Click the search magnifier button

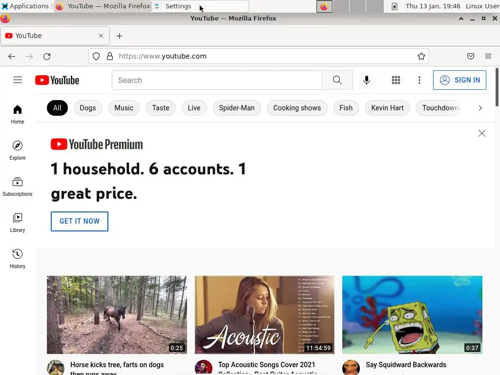[x=337, y=80]
